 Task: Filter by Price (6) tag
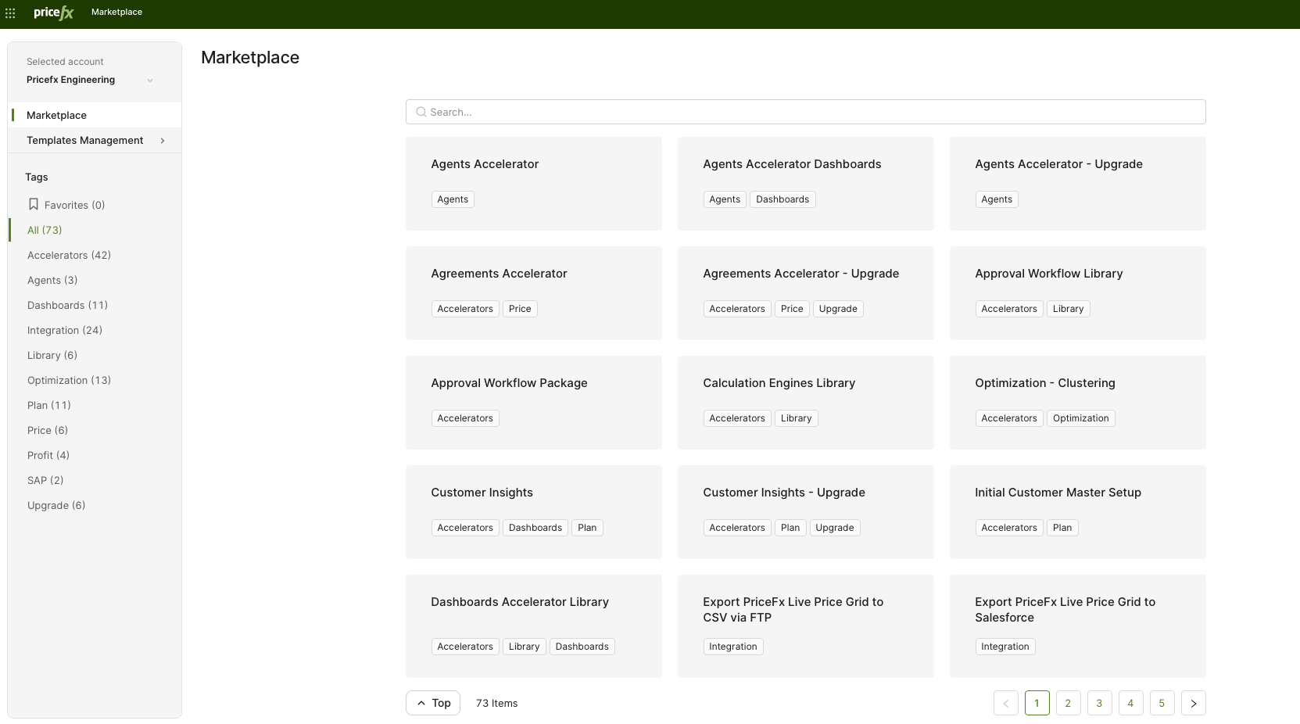coord(48,430)
